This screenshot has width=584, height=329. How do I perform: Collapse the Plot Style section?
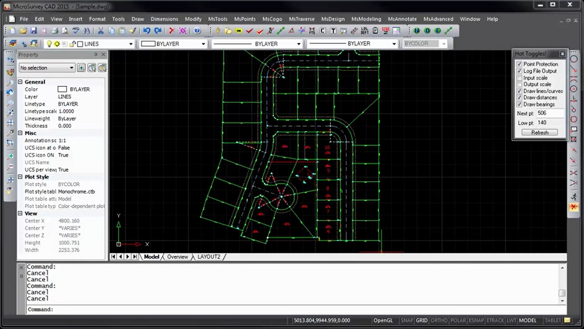point(20,177)
